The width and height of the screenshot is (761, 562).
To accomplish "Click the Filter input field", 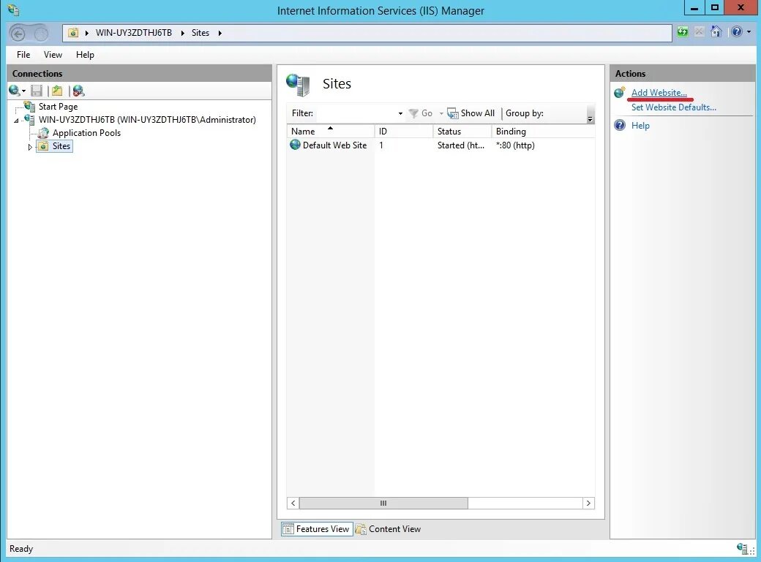I will coord(356,113).
